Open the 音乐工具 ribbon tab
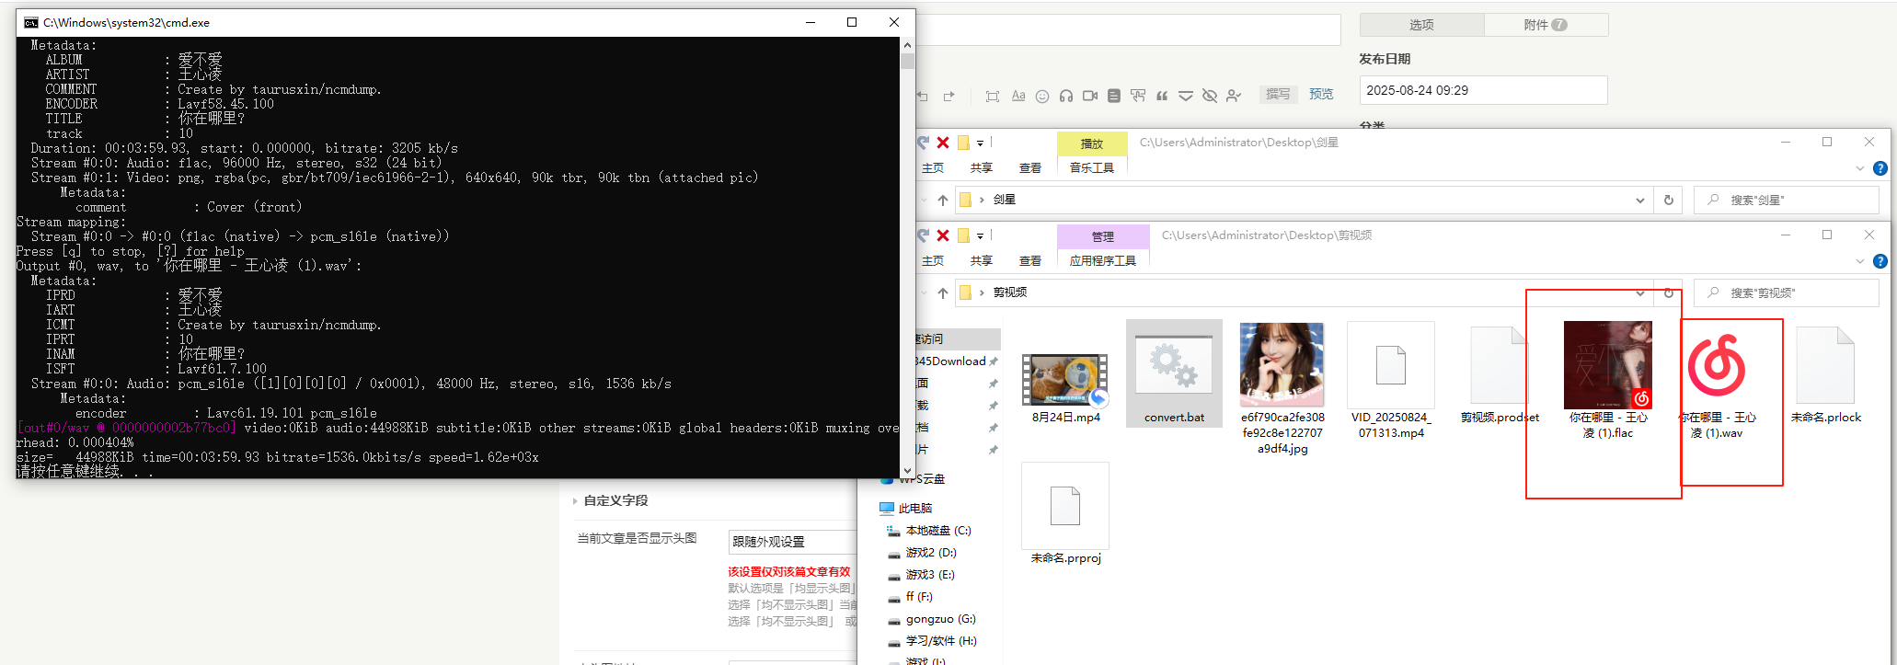The height and width of the screenshot is (665, 1897). [x=1091, y=167]
